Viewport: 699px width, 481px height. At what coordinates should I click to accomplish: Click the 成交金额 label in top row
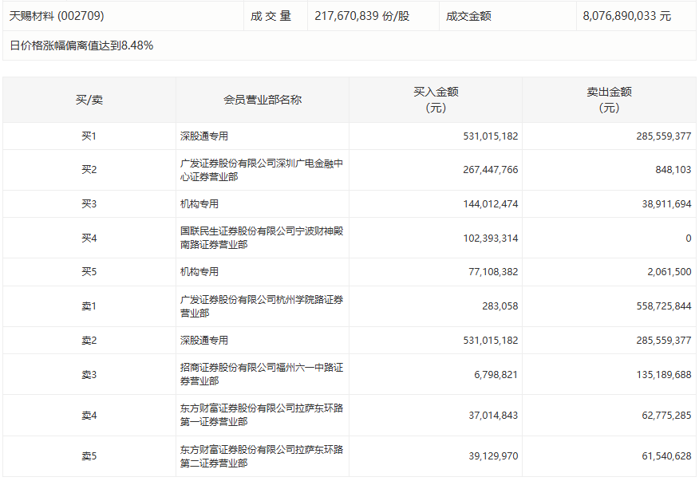468,16
